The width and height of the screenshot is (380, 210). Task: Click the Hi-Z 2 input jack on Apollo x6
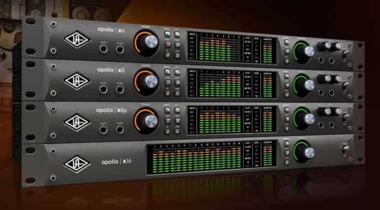pos(120,50)
